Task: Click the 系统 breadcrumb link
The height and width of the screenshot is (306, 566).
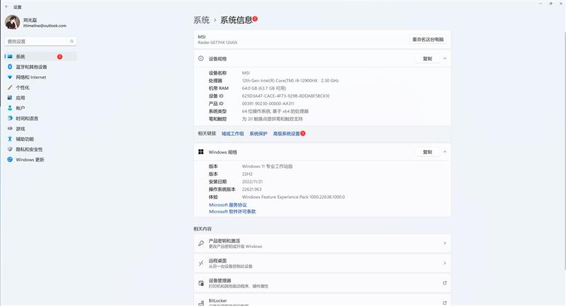Action: click(x=202, y=20)
